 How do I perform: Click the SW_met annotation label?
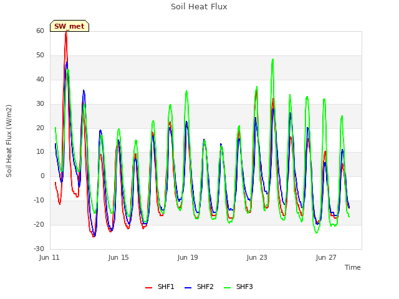pyautogui.click(x=69, y=26)
